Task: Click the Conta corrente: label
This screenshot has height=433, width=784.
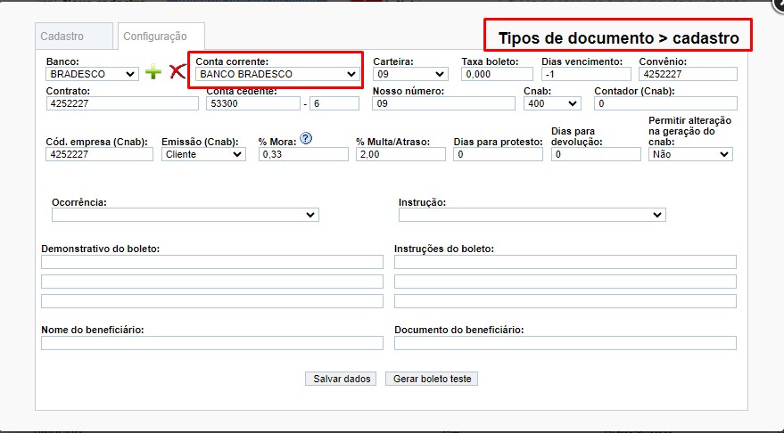Action: (232, 62)
